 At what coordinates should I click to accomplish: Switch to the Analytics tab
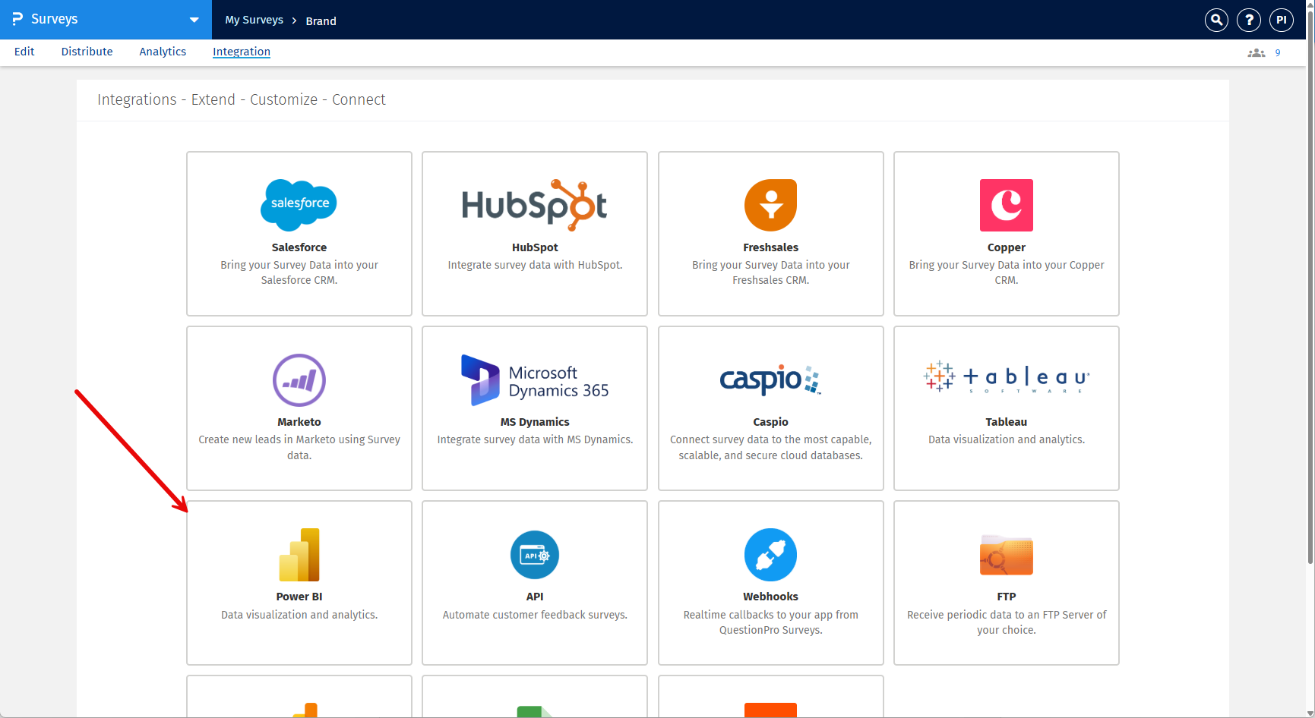tap(163, 52)
